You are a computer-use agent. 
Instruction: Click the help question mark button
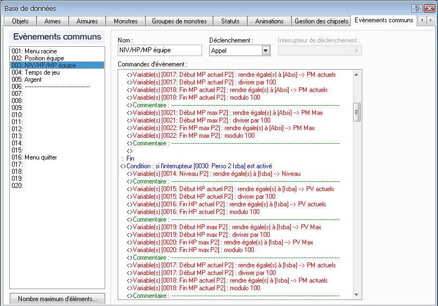click(x=417, y=8)
